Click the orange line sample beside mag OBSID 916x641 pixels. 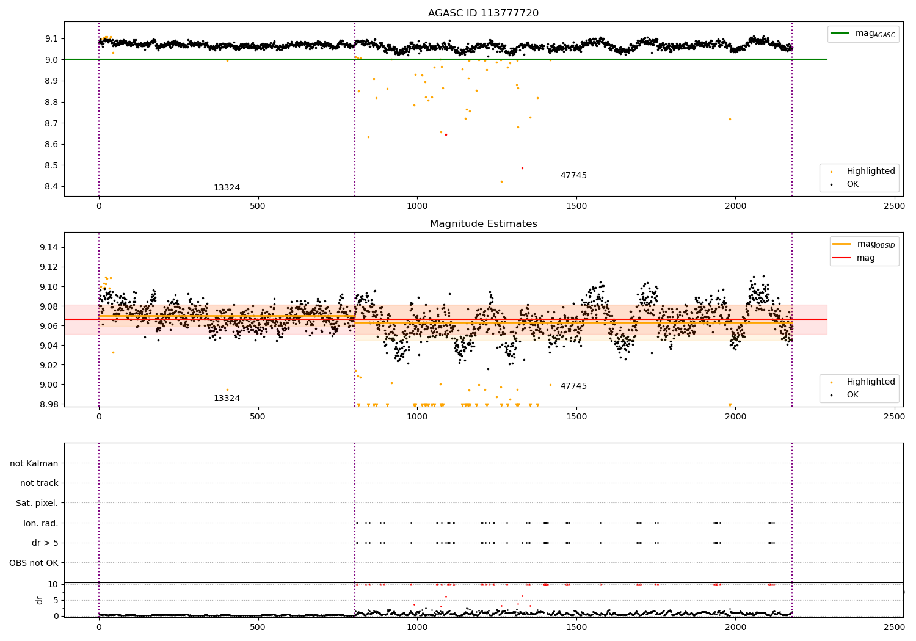point(841,244)
